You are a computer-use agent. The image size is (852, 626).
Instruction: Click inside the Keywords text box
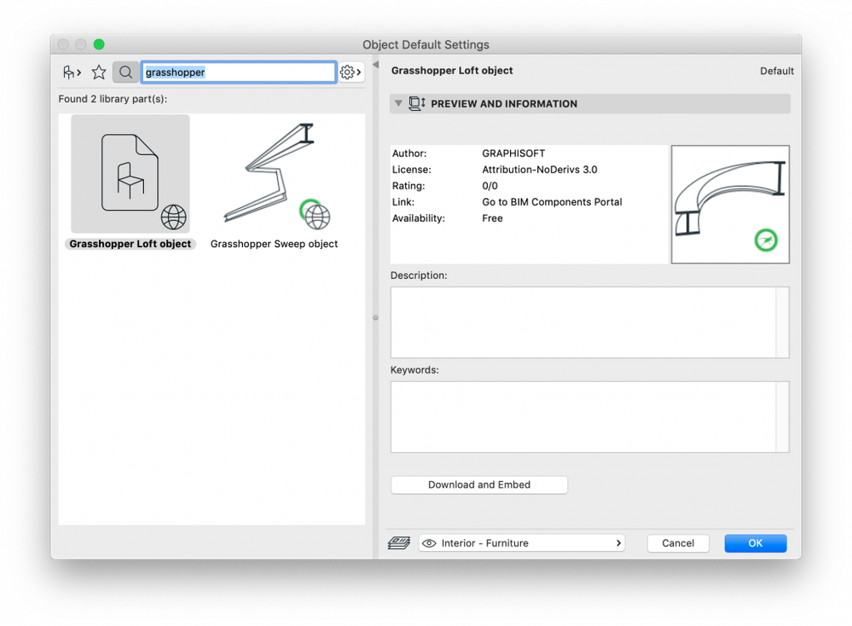click(583, 417)
